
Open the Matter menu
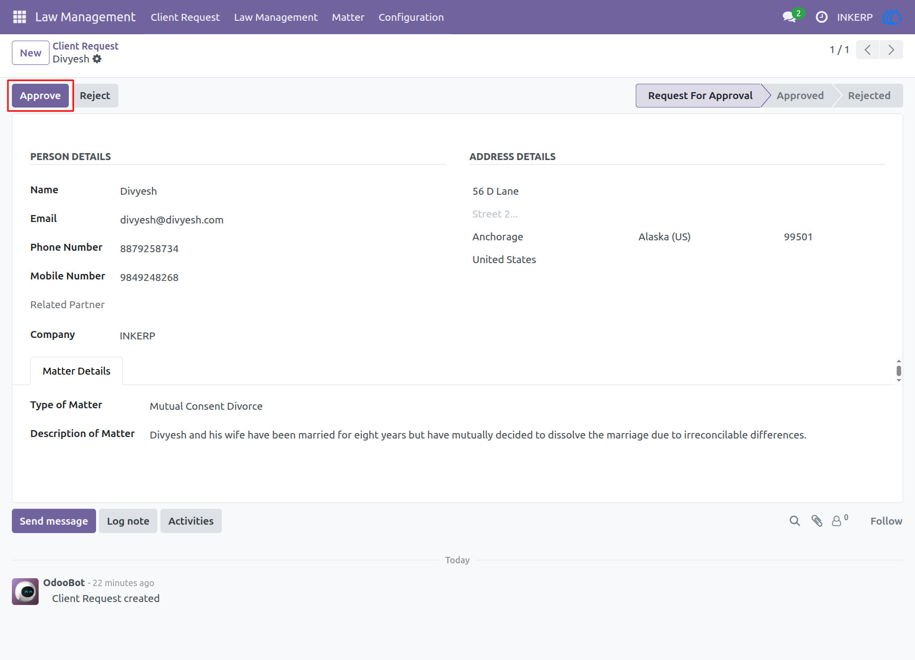tap(348, 17)
